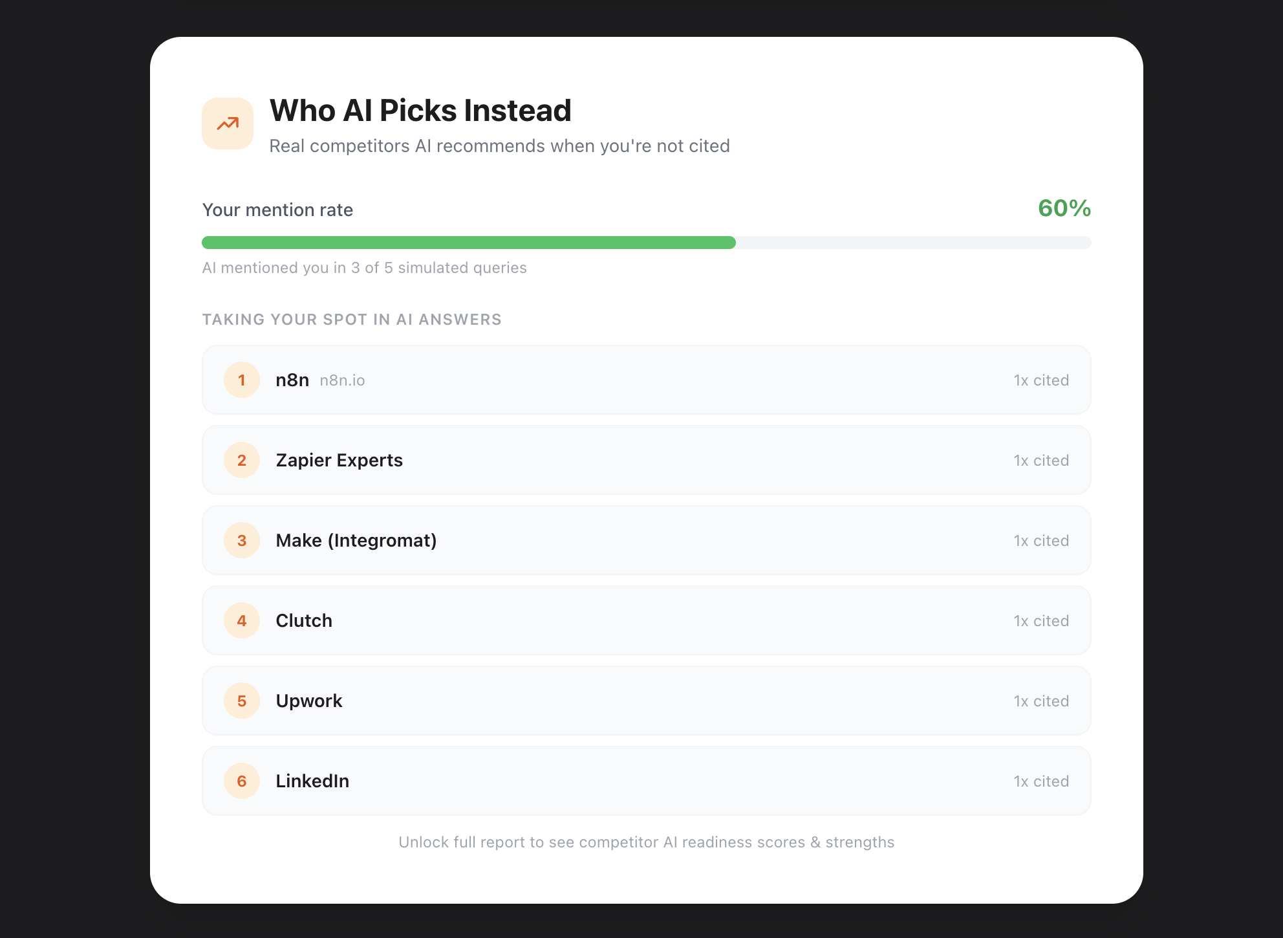The width and height of the screenshot is (1283, 938).
Task: Click the 'Who AI Picks Instead' heading
Action: click(x=420, y=111)
